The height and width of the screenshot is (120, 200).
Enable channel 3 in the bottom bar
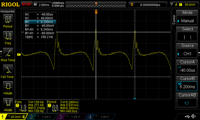pyautogui.click(x=71, y=117)
